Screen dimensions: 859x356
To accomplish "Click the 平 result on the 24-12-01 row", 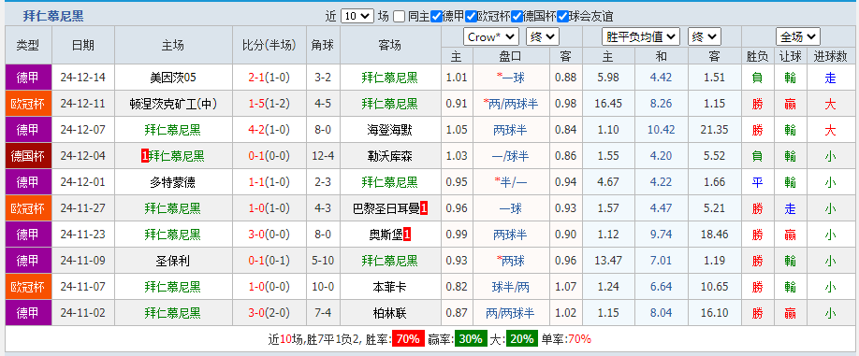I will click(757, 182).
